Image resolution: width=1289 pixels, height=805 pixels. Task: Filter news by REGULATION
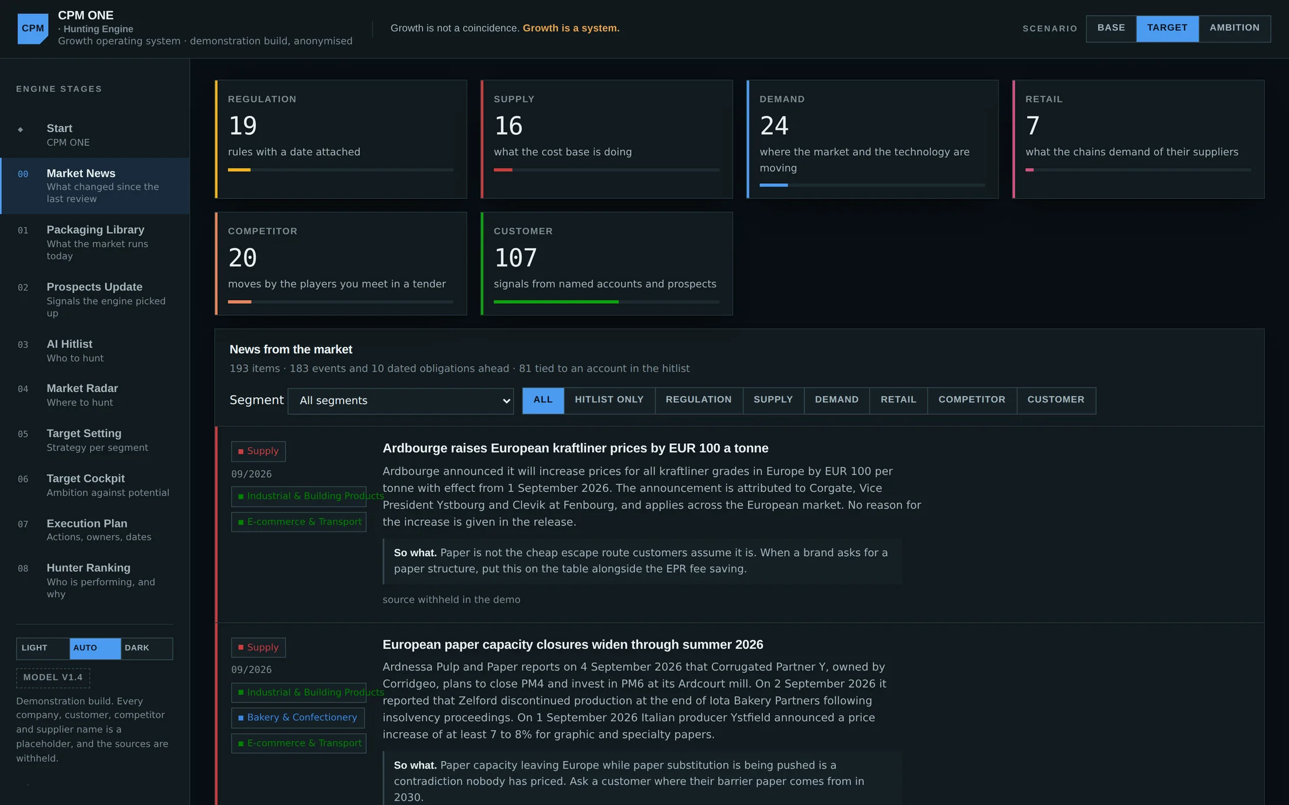point(698,400)
